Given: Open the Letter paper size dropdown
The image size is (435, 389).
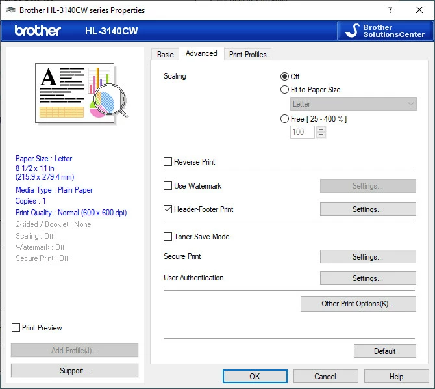Looking at the screenshot, I should pos(353,103).
